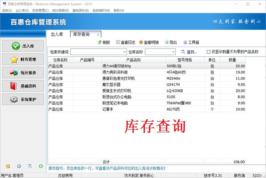Sort by the 仓库名称 column header
The width and height of the screenshot is (266, 178).
tap(61, 60)
